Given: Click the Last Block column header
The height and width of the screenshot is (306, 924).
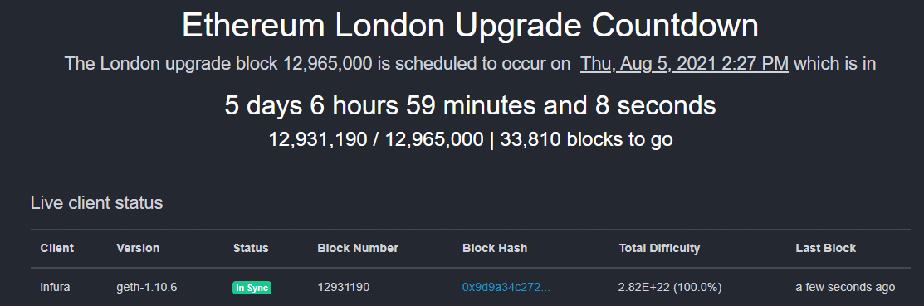Looking at the screenshot, I should 825,248.
